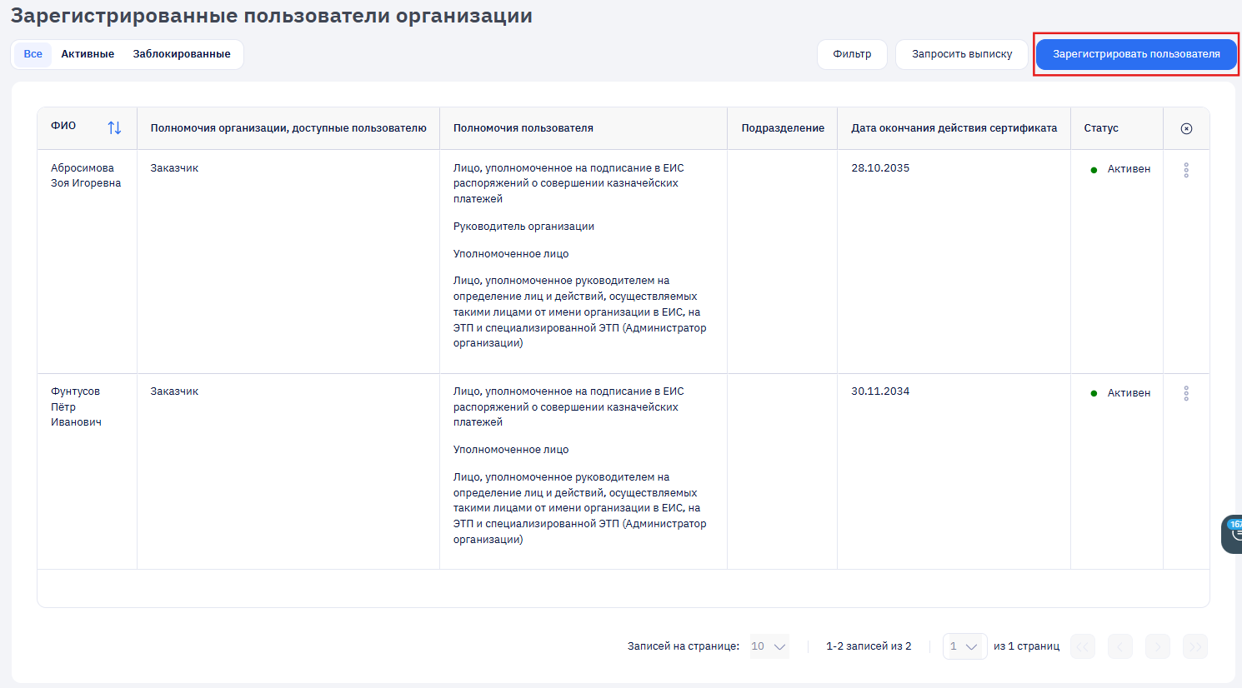Select the name Абросимова Зоя Игоревна
Screen dimensions: 1242x688
click(x=86, y=176)
